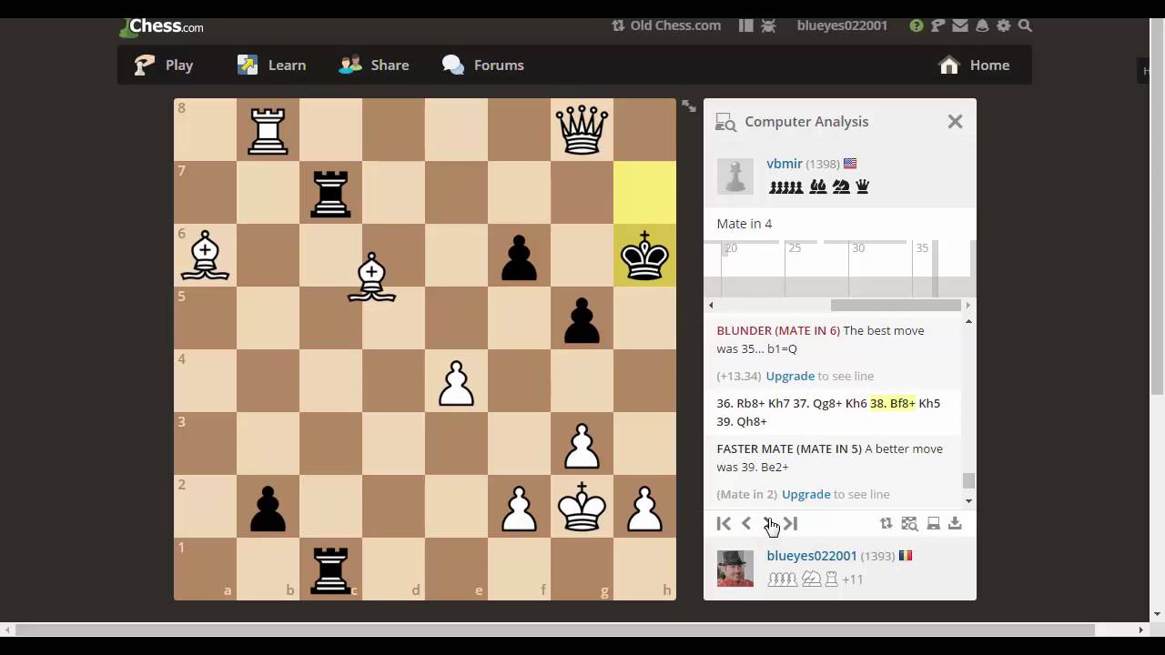Click the play computer laptop icon
The image size is (1165, 655).
click(933, 523)
